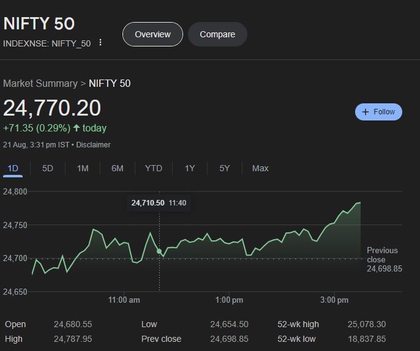
Task: Click the +71.35 (0.29%) today change text
Action: click(54, 128)
